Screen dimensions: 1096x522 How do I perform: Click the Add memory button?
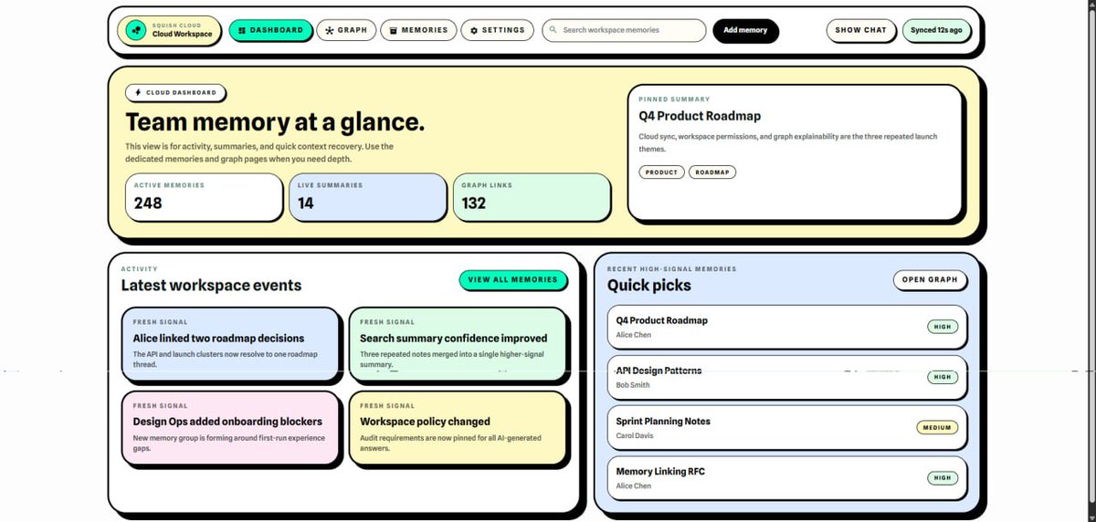tap(745, 30)
